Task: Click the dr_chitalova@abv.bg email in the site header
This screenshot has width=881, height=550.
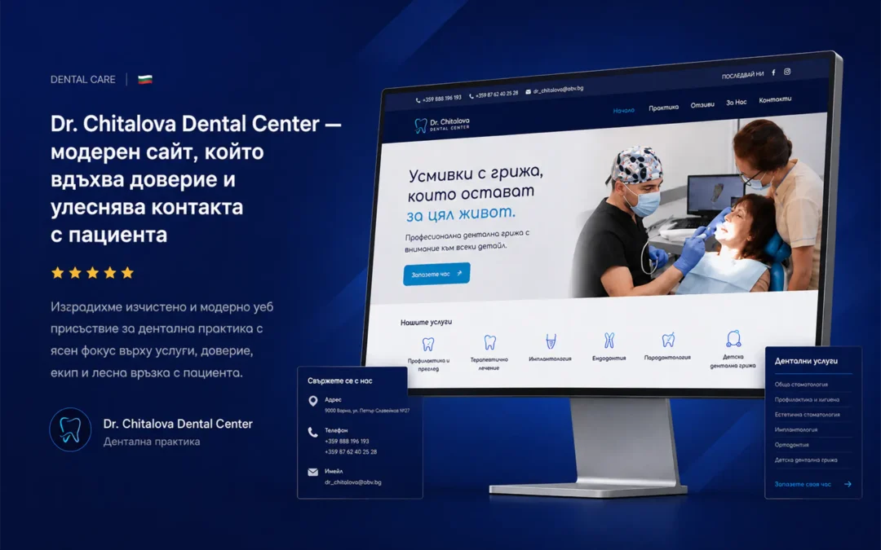Action: (x=558, y=90)
